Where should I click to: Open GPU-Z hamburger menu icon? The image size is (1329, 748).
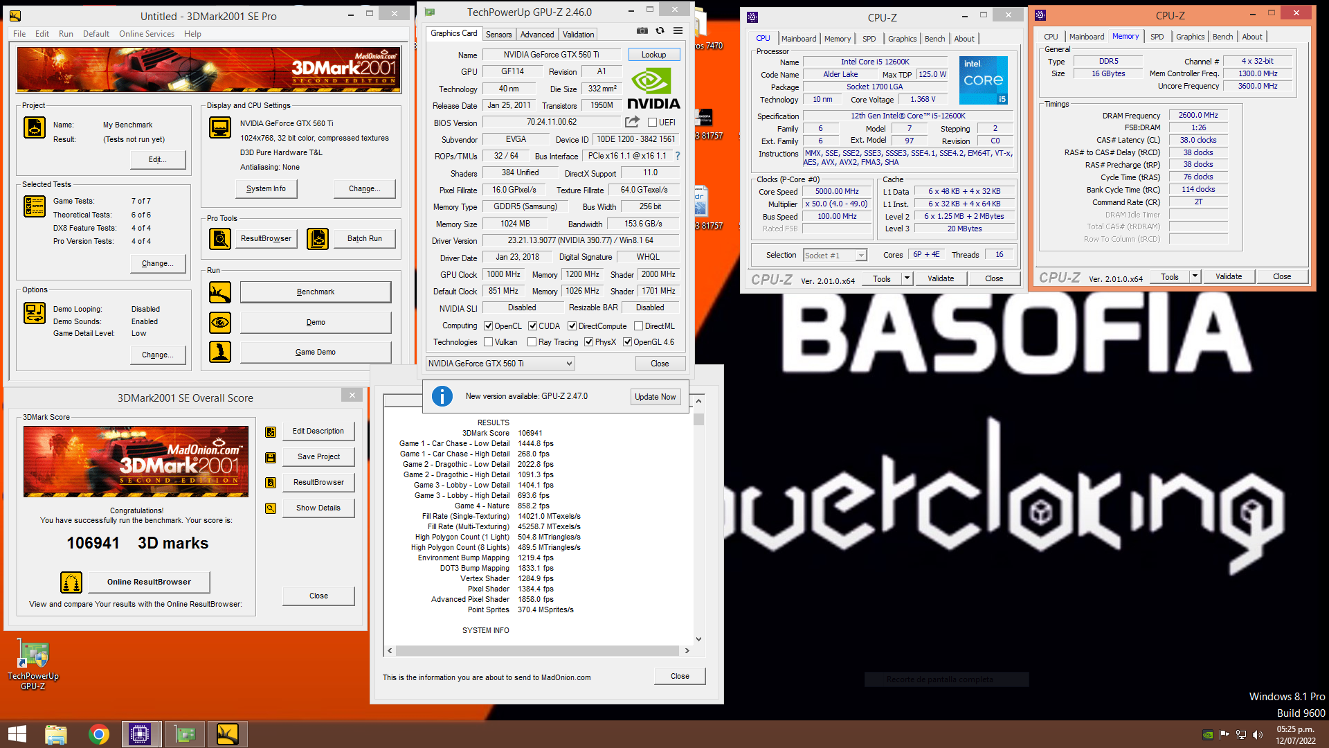point(678,30)
